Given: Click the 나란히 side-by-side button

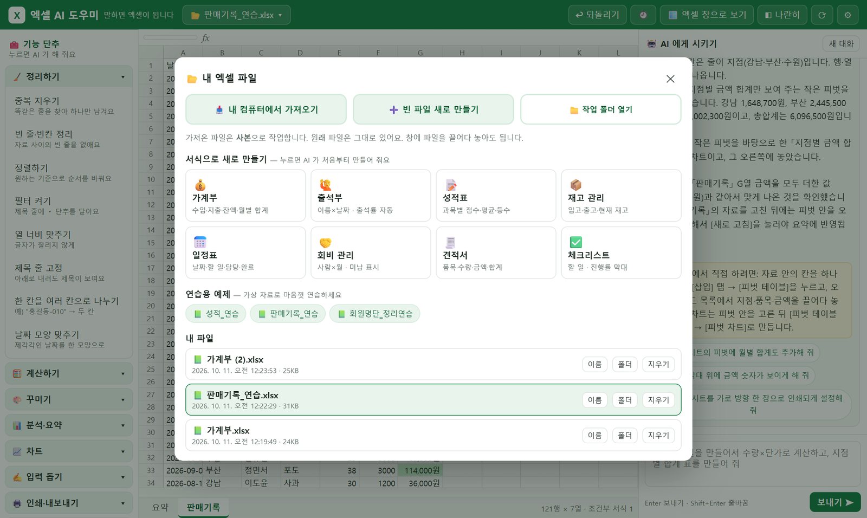Looking at the screenshot, I should (782, 15).
